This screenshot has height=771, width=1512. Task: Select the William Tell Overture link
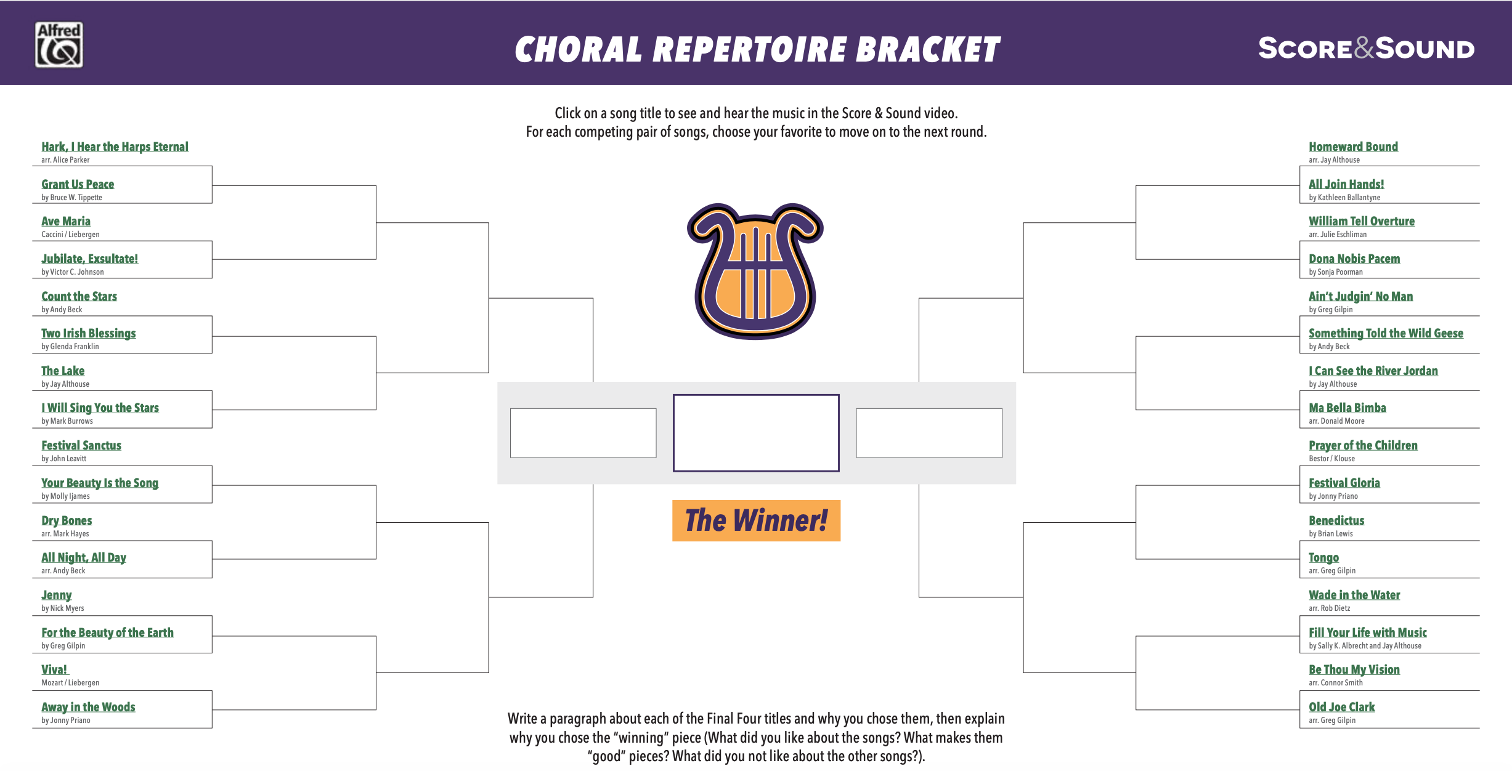tap(1362, 221)
